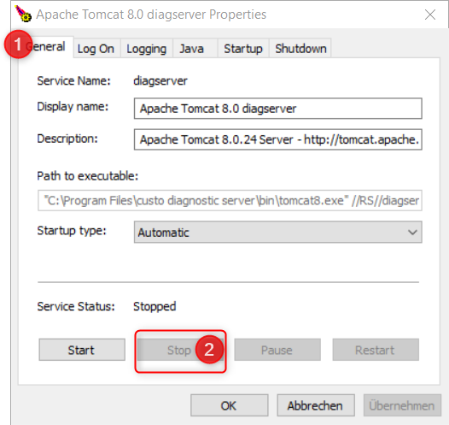This screenshot has height=425, width=449.
Task: Switch to the Shutdown tab
Action: click(x=300, y=49)
